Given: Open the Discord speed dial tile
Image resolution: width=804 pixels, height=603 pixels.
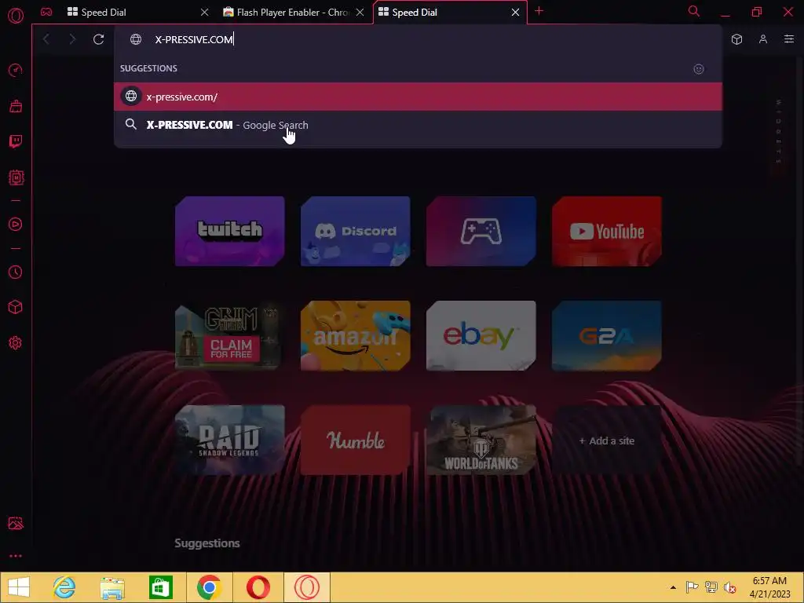Looking at the screenshot, I should click(356, 232).
